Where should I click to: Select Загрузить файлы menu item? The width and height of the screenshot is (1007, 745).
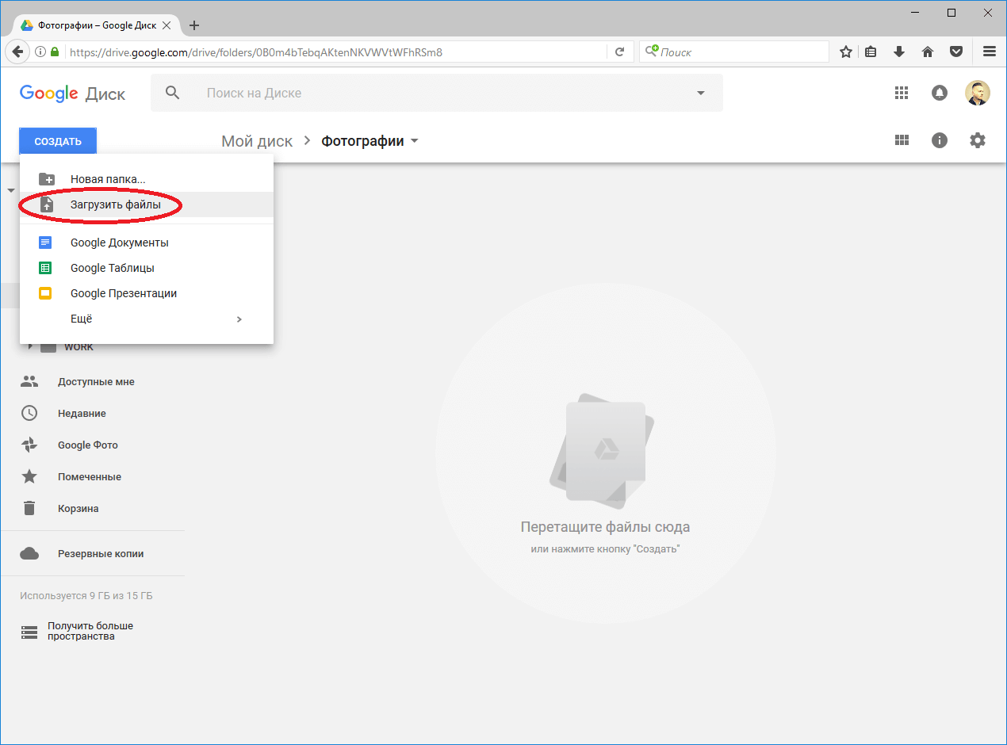pyautogui.click(x=116, y=204)
